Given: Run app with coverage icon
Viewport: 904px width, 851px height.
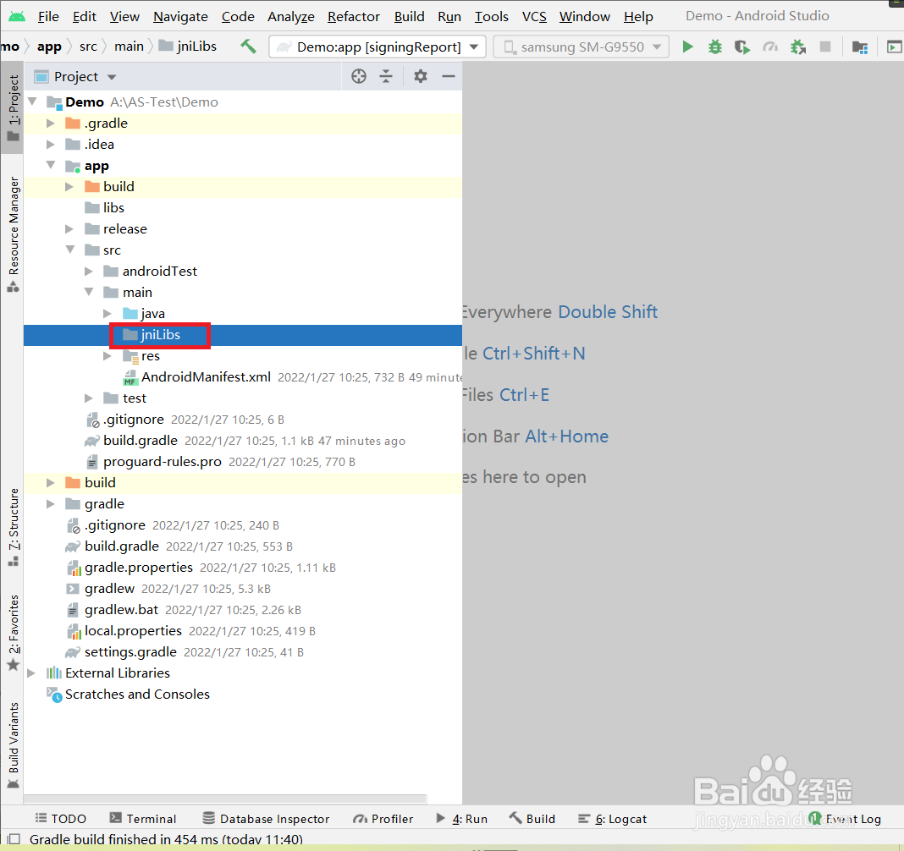Looking at the screenshot, I should coord(742,47).
